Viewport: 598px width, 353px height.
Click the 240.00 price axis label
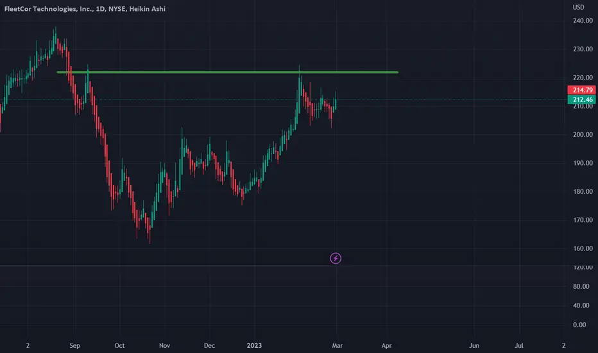point(583,21)
